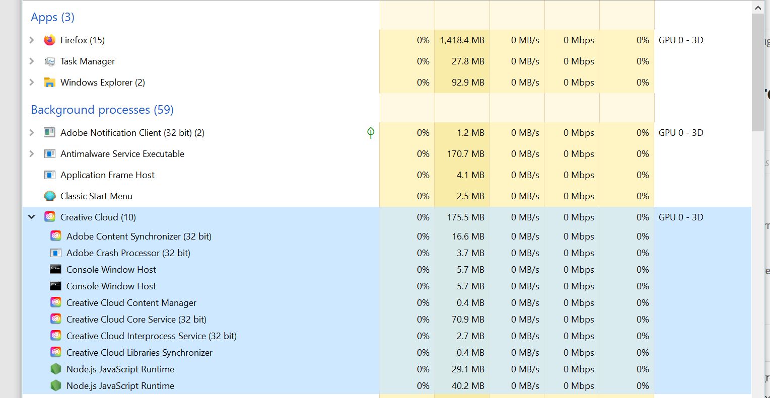Click the Node.js JavaScript Runtime icon
This screenshot has width=770, height=398.
tap(55, 369)
